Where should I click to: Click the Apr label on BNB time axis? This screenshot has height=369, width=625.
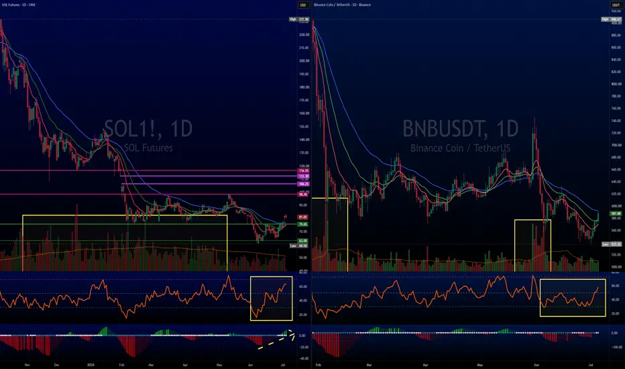tap(425, 365)
